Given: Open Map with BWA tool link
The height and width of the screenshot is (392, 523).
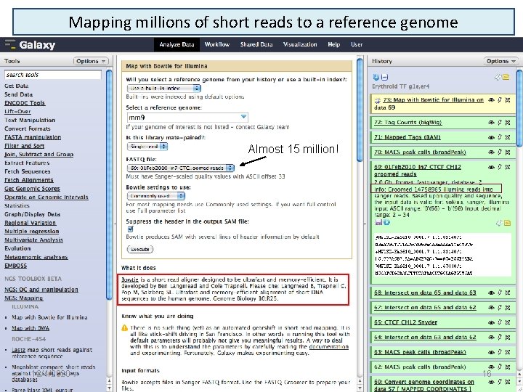Looking at the screenshot, I should click(x=31, y=328).
